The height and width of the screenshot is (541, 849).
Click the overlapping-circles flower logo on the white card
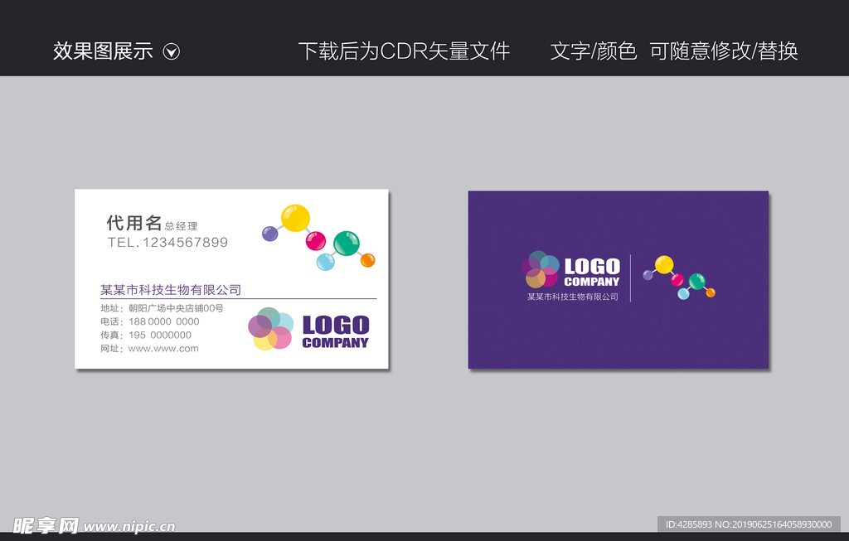tap(271, 328)
